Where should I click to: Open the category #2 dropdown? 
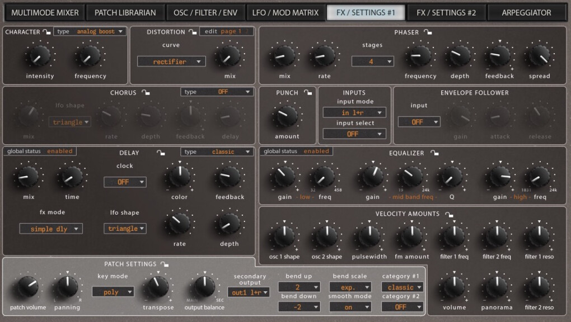402,307
